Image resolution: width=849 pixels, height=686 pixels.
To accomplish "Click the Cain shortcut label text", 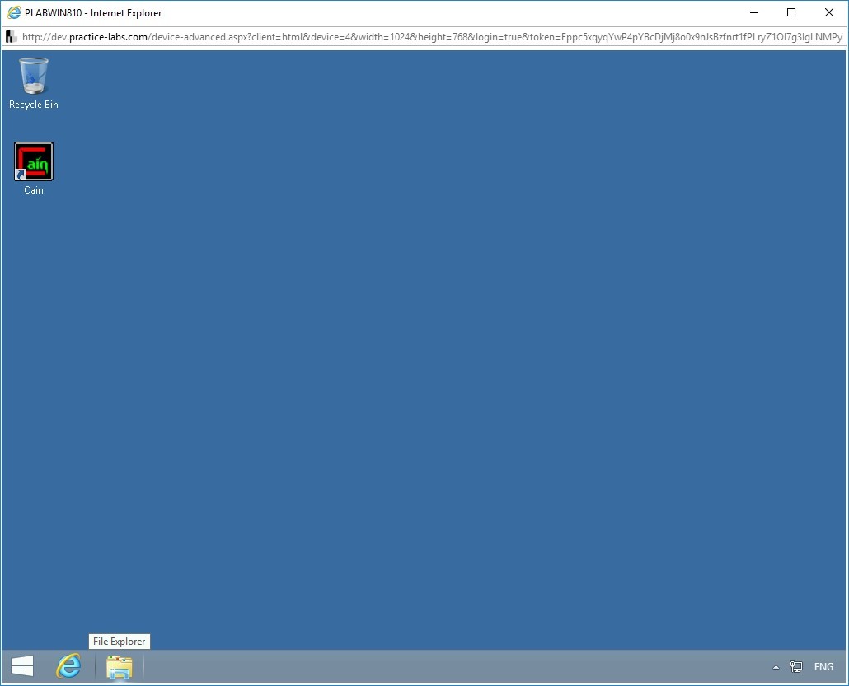I will pyautogui.click(x=33, y=190).
